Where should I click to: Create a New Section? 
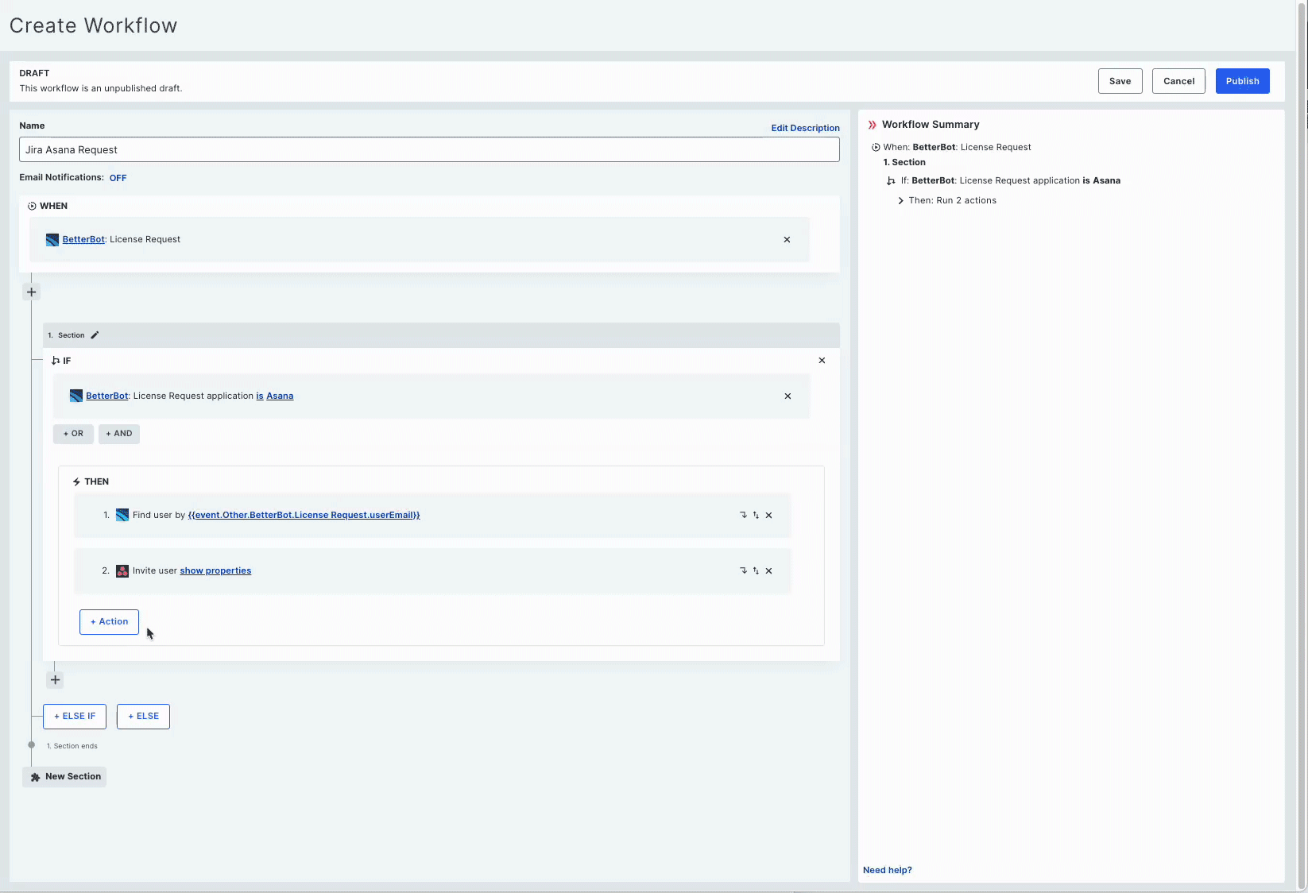pos(64,777)
